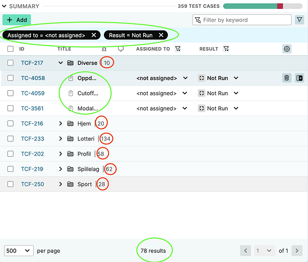Tick the checkbox for TC-4059

(10, 93)
